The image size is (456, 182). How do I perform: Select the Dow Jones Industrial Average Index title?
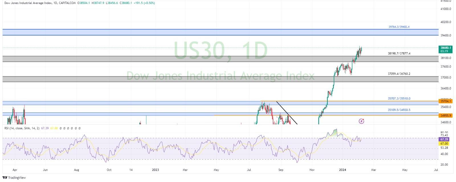(x=28, y=3)
